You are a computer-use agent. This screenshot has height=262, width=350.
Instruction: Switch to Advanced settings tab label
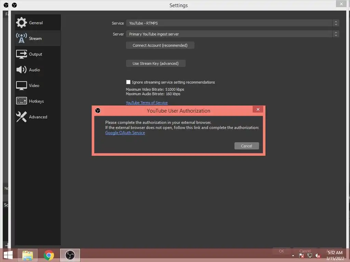pyautogui.click(x=38, y=117)
